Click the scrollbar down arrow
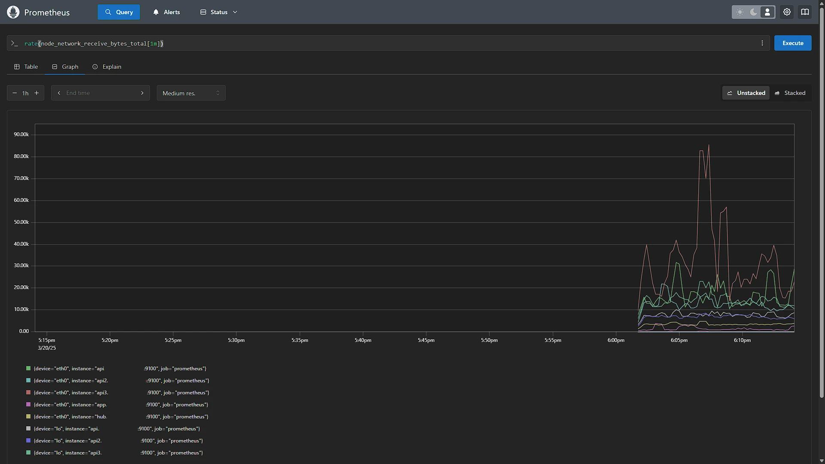Screen dimensions: 825x464 pos(822,461)
